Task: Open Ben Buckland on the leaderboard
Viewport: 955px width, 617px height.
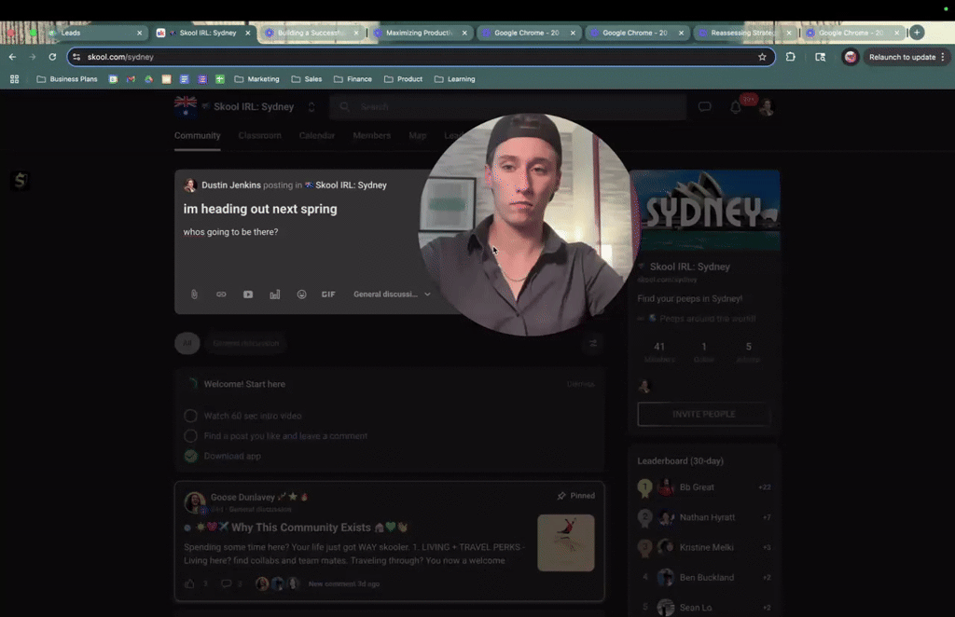Action: (x=706, y=578)
